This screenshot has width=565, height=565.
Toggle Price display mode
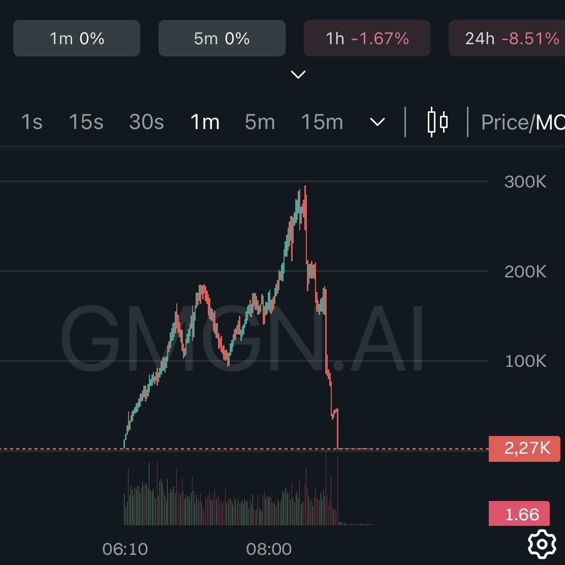506,122
